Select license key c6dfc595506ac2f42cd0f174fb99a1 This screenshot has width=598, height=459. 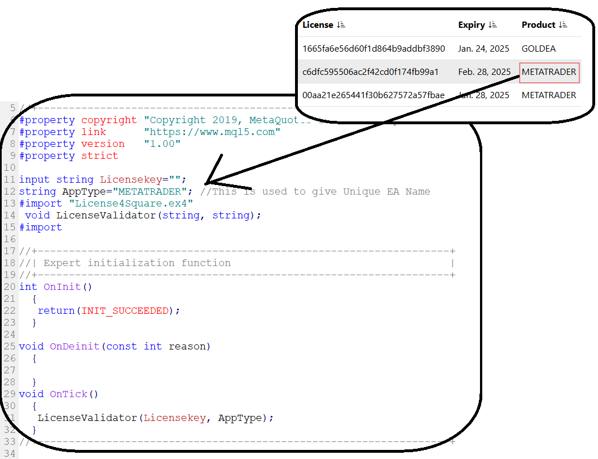[x=370, y=72]
